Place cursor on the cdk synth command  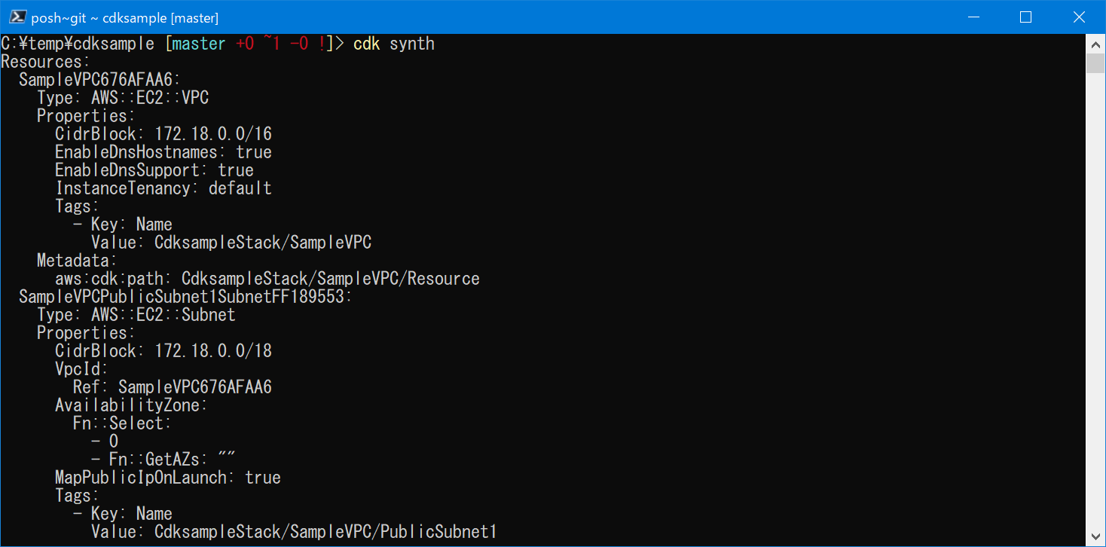click(x=392, y=43)
